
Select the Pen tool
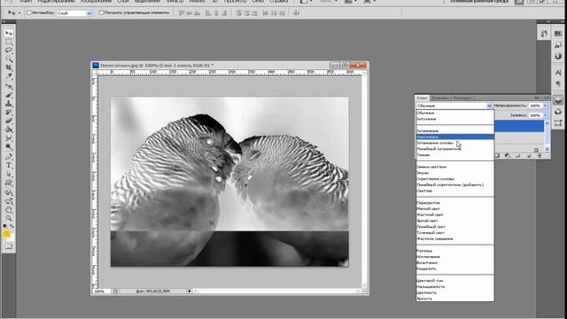pos(9,158)
